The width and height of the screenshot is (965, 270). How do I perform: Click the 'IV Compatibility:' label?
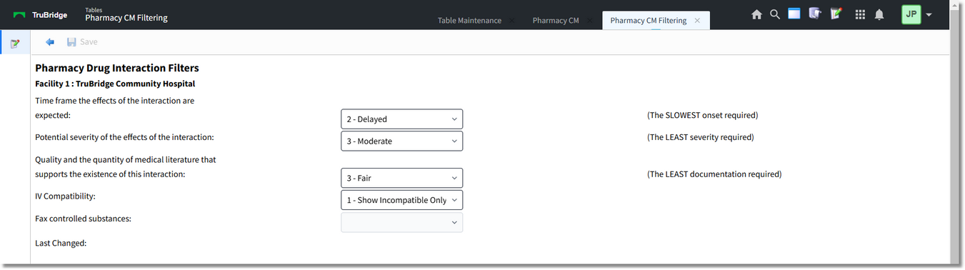coord(65,196)
